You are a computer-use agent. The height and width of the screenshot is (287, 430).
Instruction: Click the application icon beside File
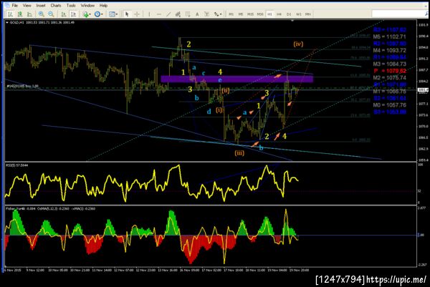(x=7, y=6)
